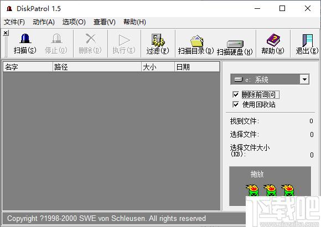The height and width of the screenshot is (227, 321).
Task: Open the 帮助(H) purple book icon
Action: point(273,40)
